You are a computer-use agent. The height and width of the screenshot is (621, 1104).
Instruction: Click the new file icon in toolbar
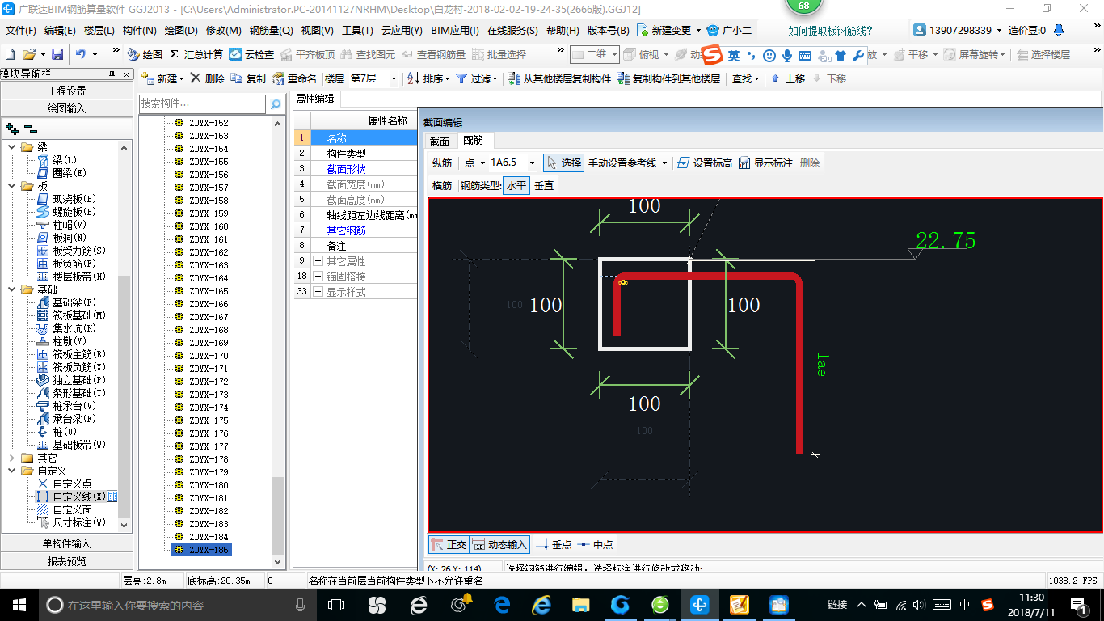[10, 54]
